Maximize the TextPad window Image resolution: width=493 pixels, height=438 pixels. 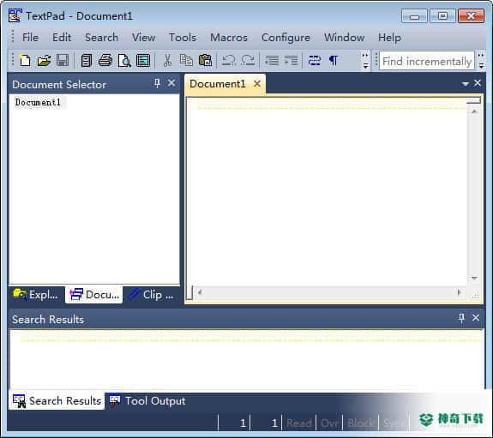point(442,16)
